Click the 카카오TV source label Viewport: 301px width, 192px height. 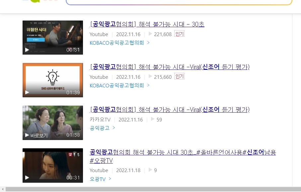click(100, 120)
